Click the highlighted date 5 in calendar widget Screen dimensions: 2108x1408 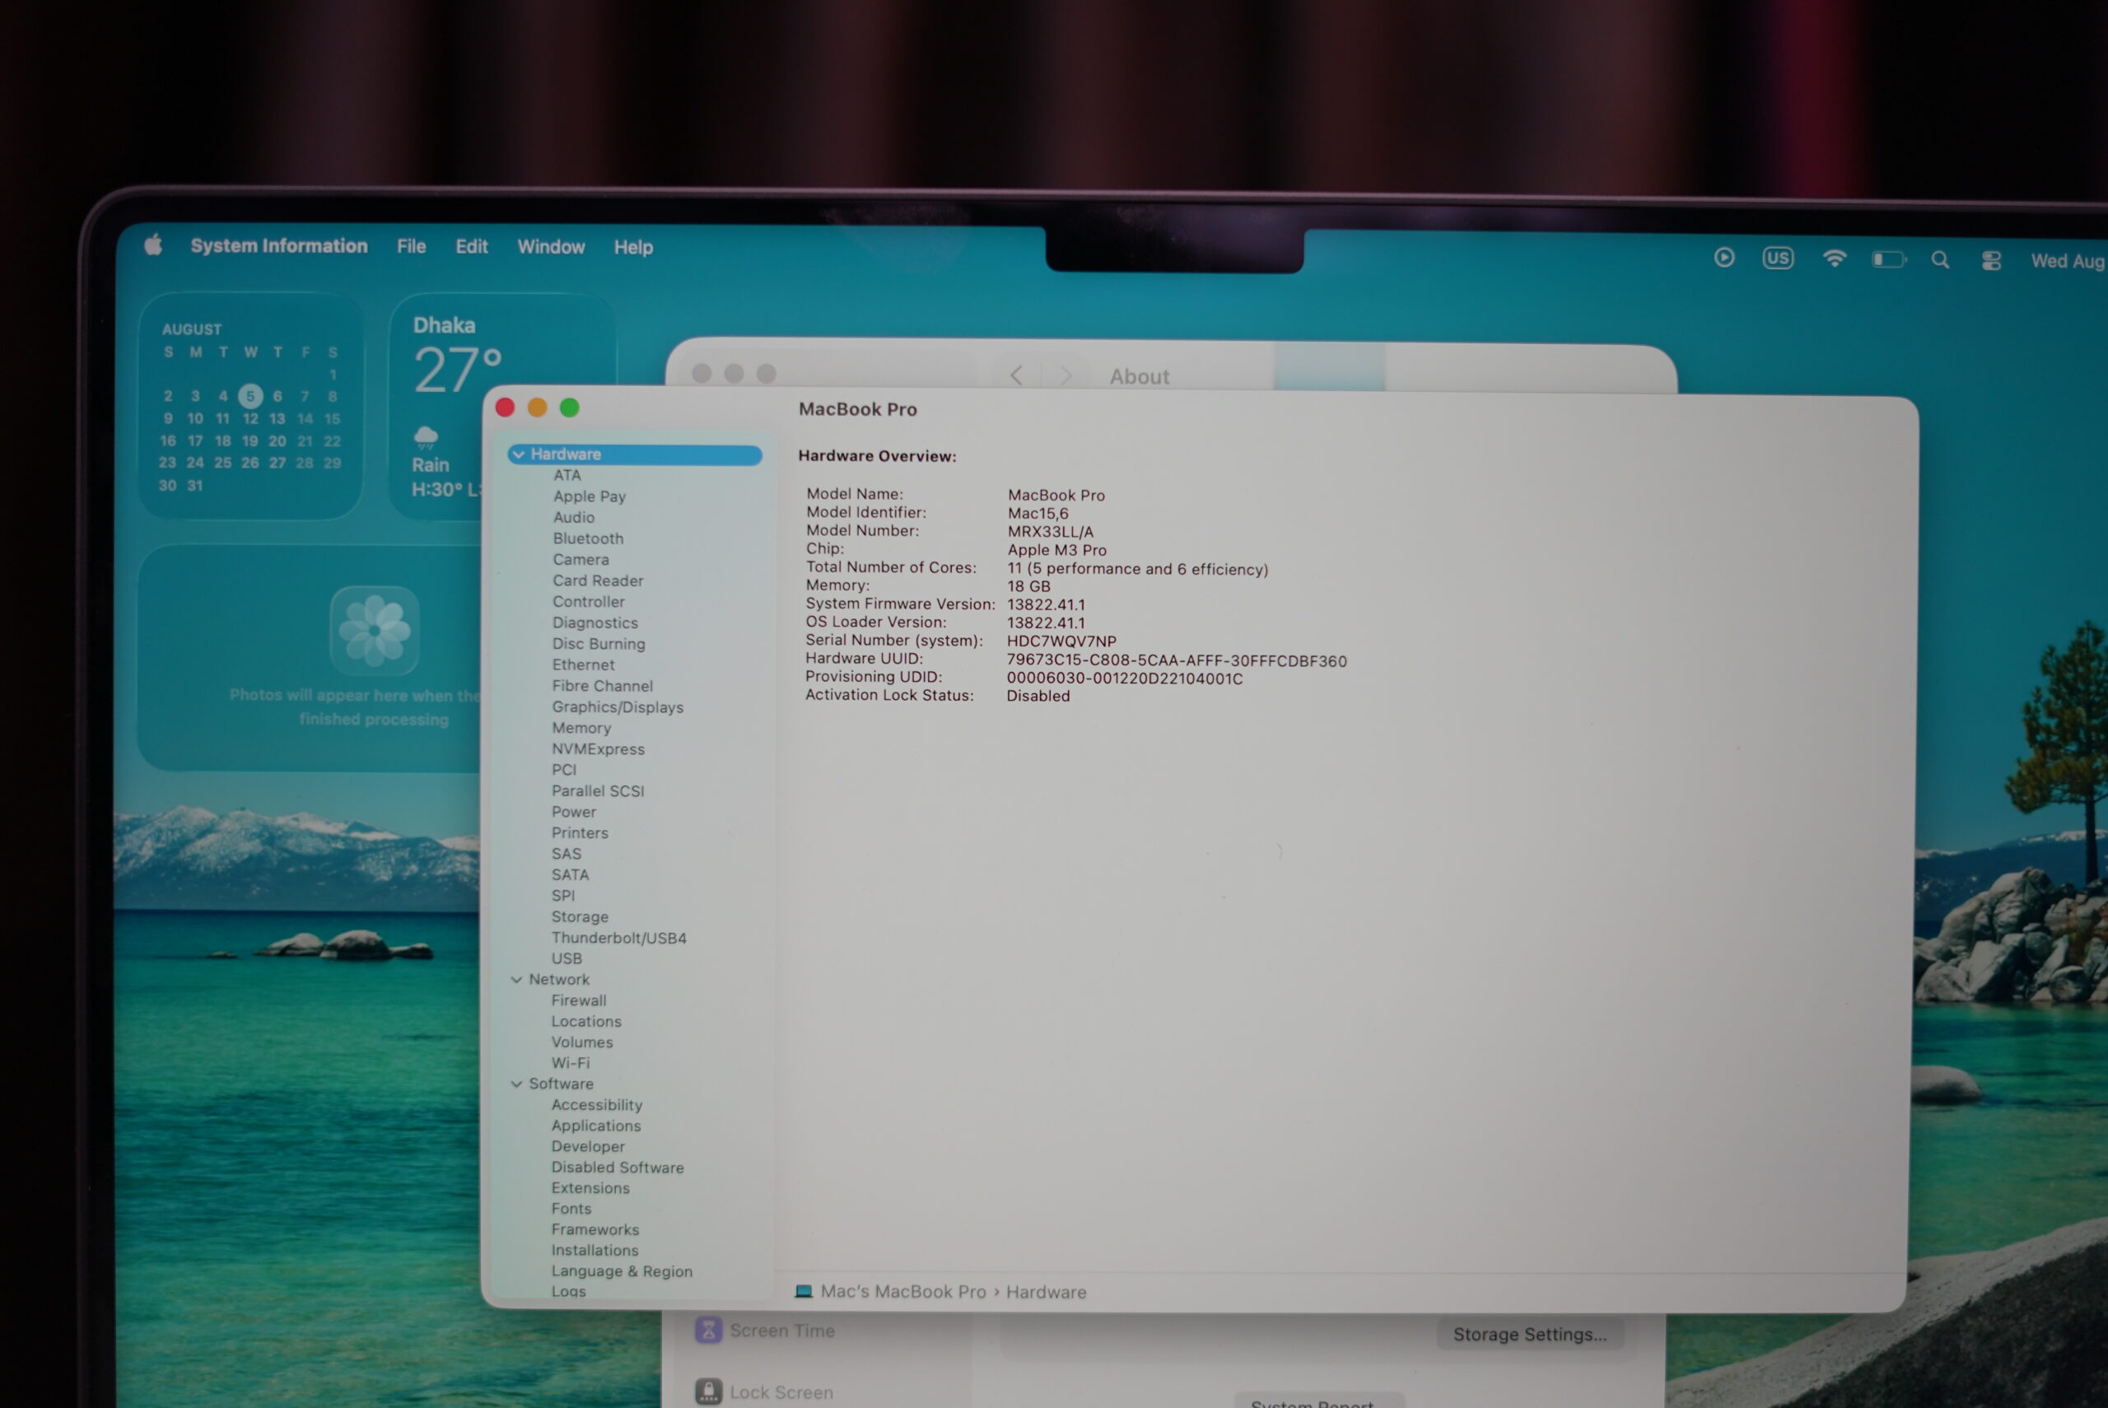[250, 396]
